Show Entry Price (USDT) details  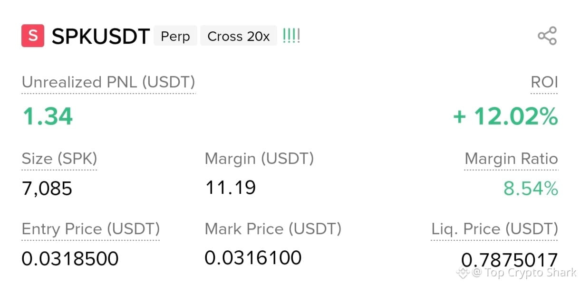tap(91, 229)
